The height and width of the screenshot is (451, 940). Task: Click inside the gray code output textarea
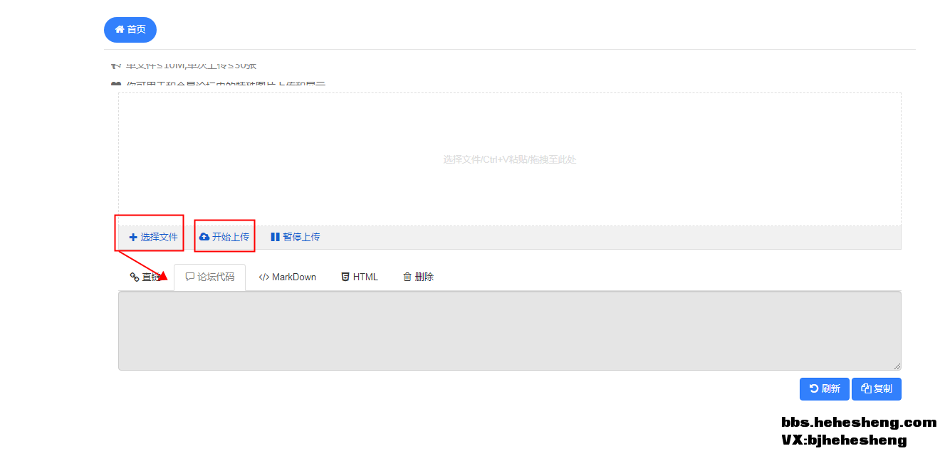[x=509, y=330]
